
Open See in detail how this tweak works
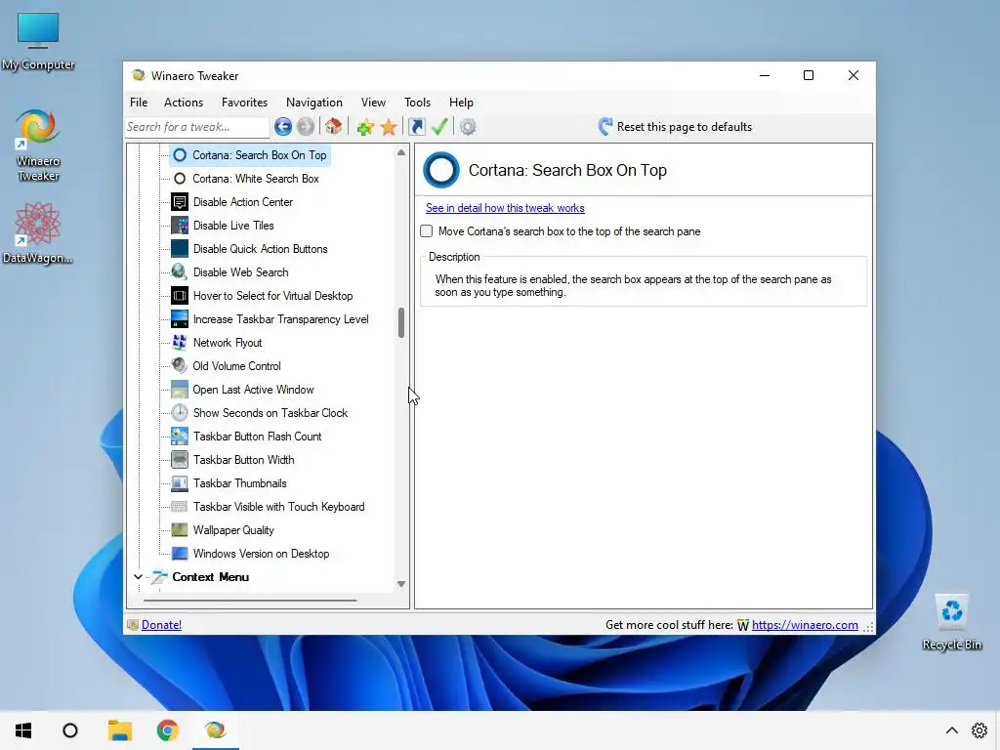click(x=505, y=208)
